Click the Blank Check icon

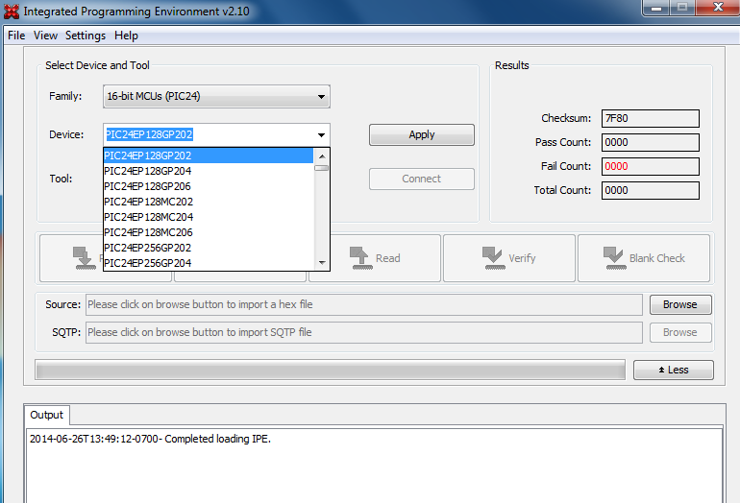click(x=614, y=258)
